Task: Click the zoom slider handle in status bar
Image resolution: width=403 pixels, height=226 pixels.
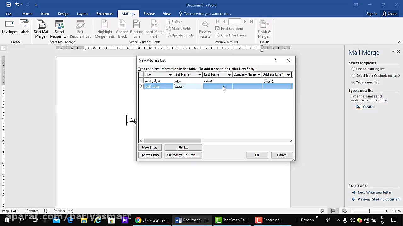Action: tap(369, 211)
